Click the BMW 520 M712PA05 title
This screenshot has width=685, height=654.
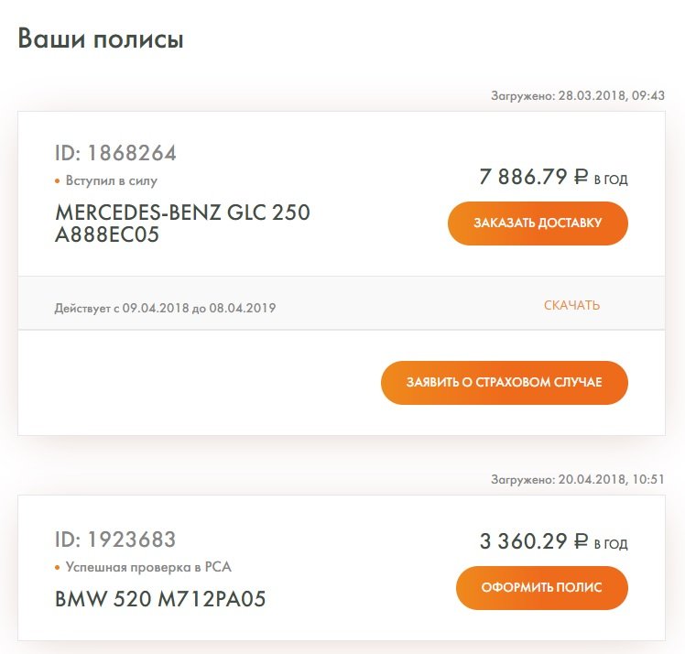(161, 600)
